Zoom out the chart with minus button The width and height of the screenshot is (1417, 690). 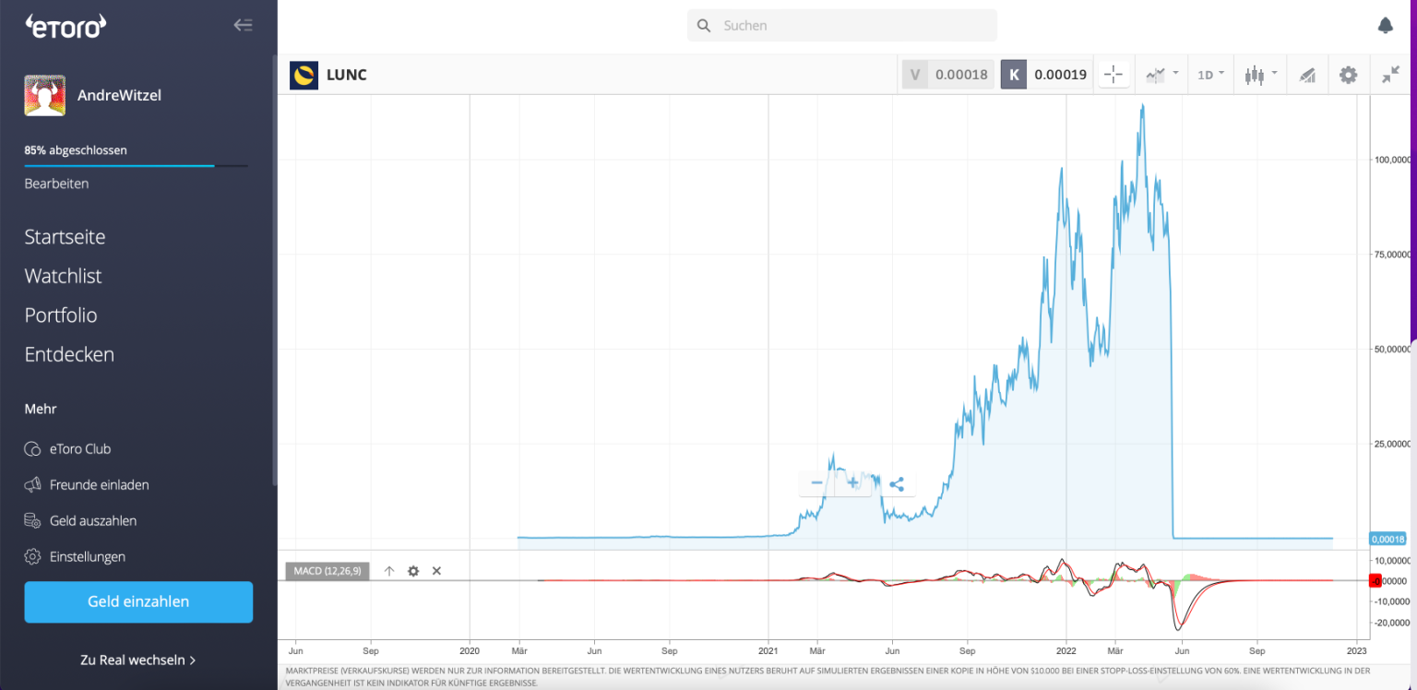point(816,483)
